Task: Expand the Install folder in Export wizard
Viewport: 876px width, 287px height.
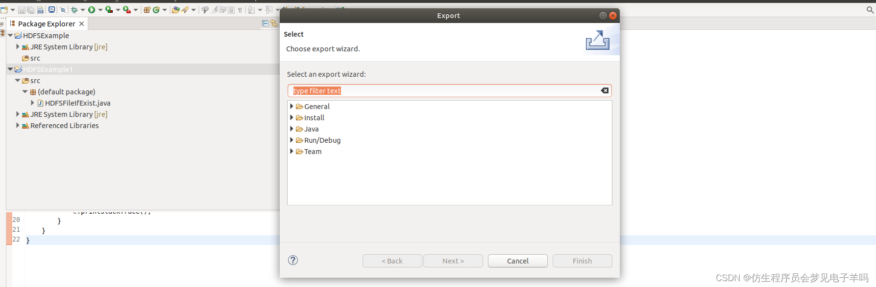Action: click(292, 117)
